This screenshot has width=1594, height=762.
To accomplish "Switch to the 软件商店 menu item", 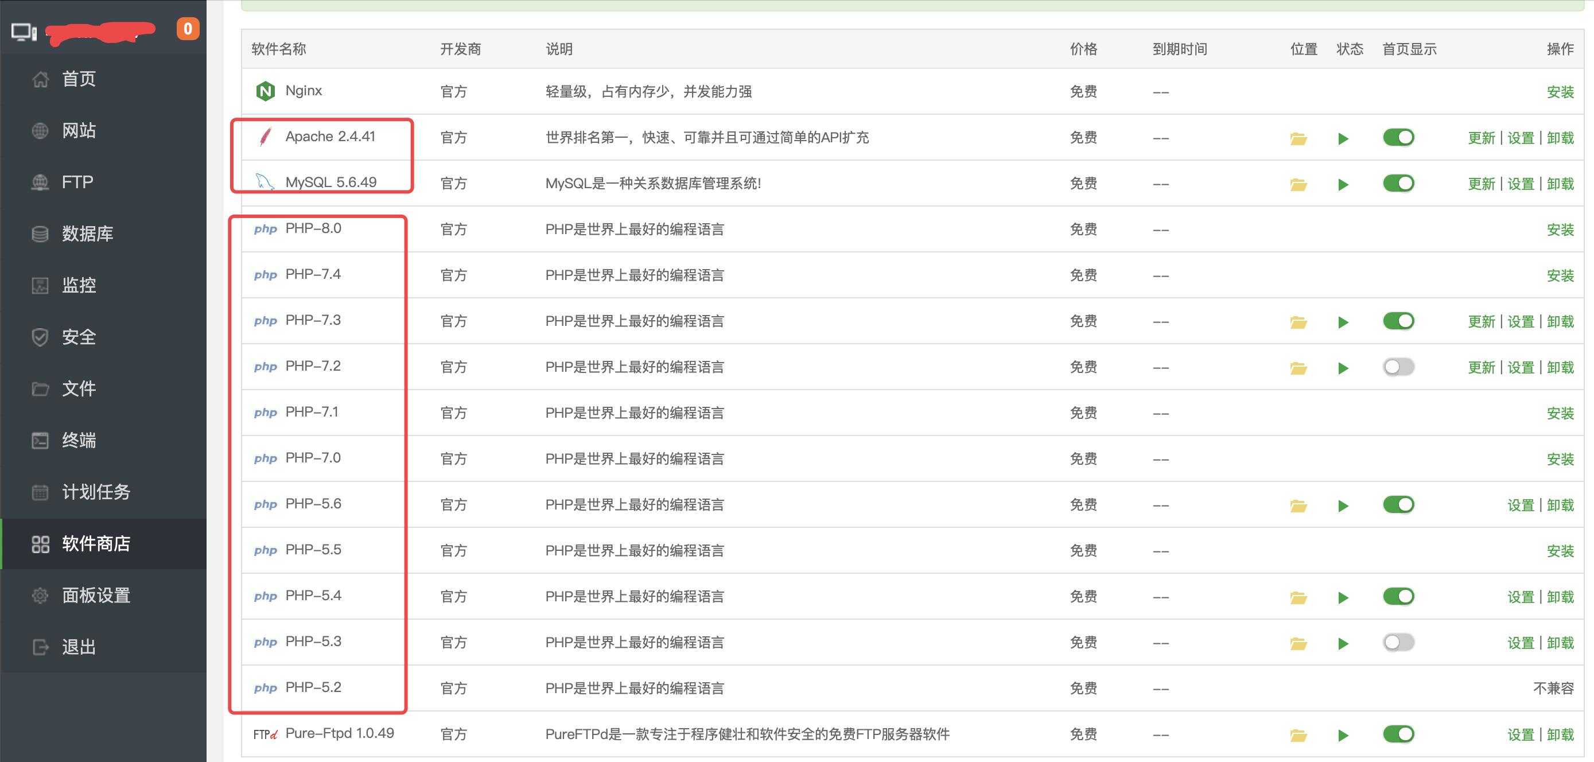I will click(96, 543).
